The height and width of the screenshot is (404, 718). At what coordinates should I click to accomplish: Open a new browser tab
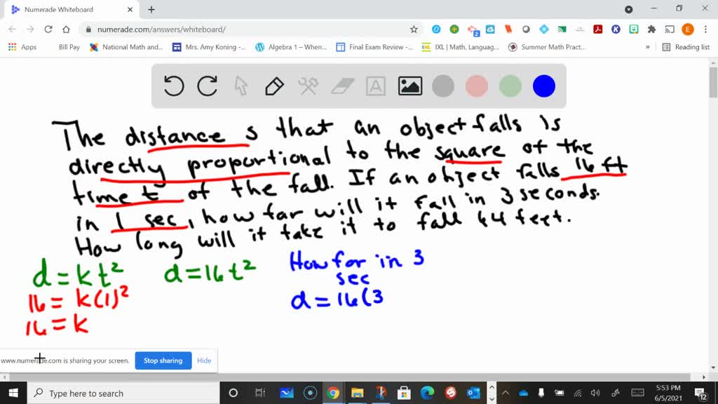pyautogui.click(x=151, y=10)
